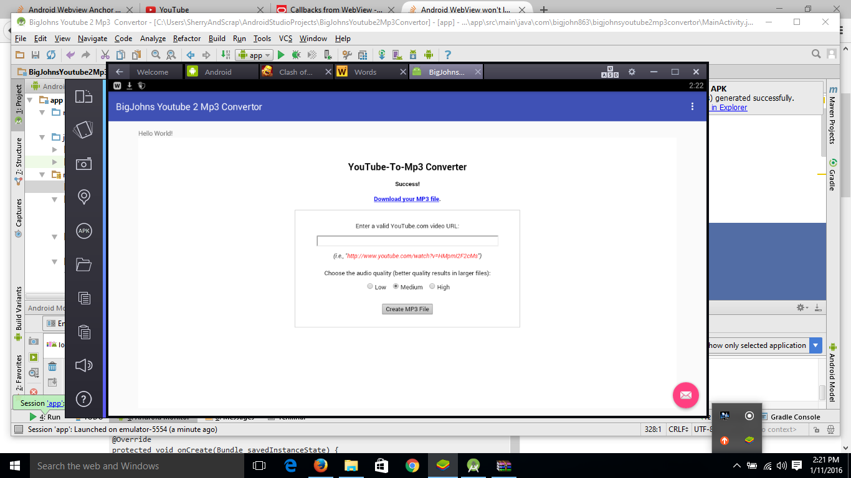Viewport: 851px width, 478px height.
Task: Click the Save All floppy disk icon
Action: (x=36, y=55)
